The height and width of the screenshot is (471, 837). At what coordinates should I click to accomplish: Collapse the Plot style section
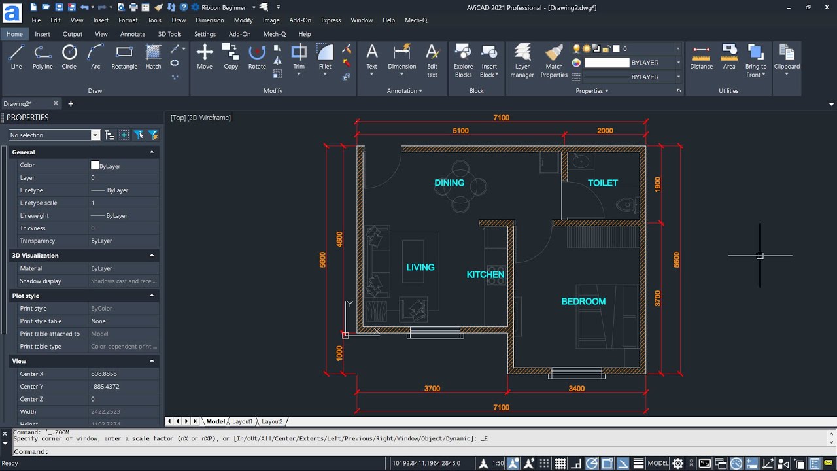[152, 296]
